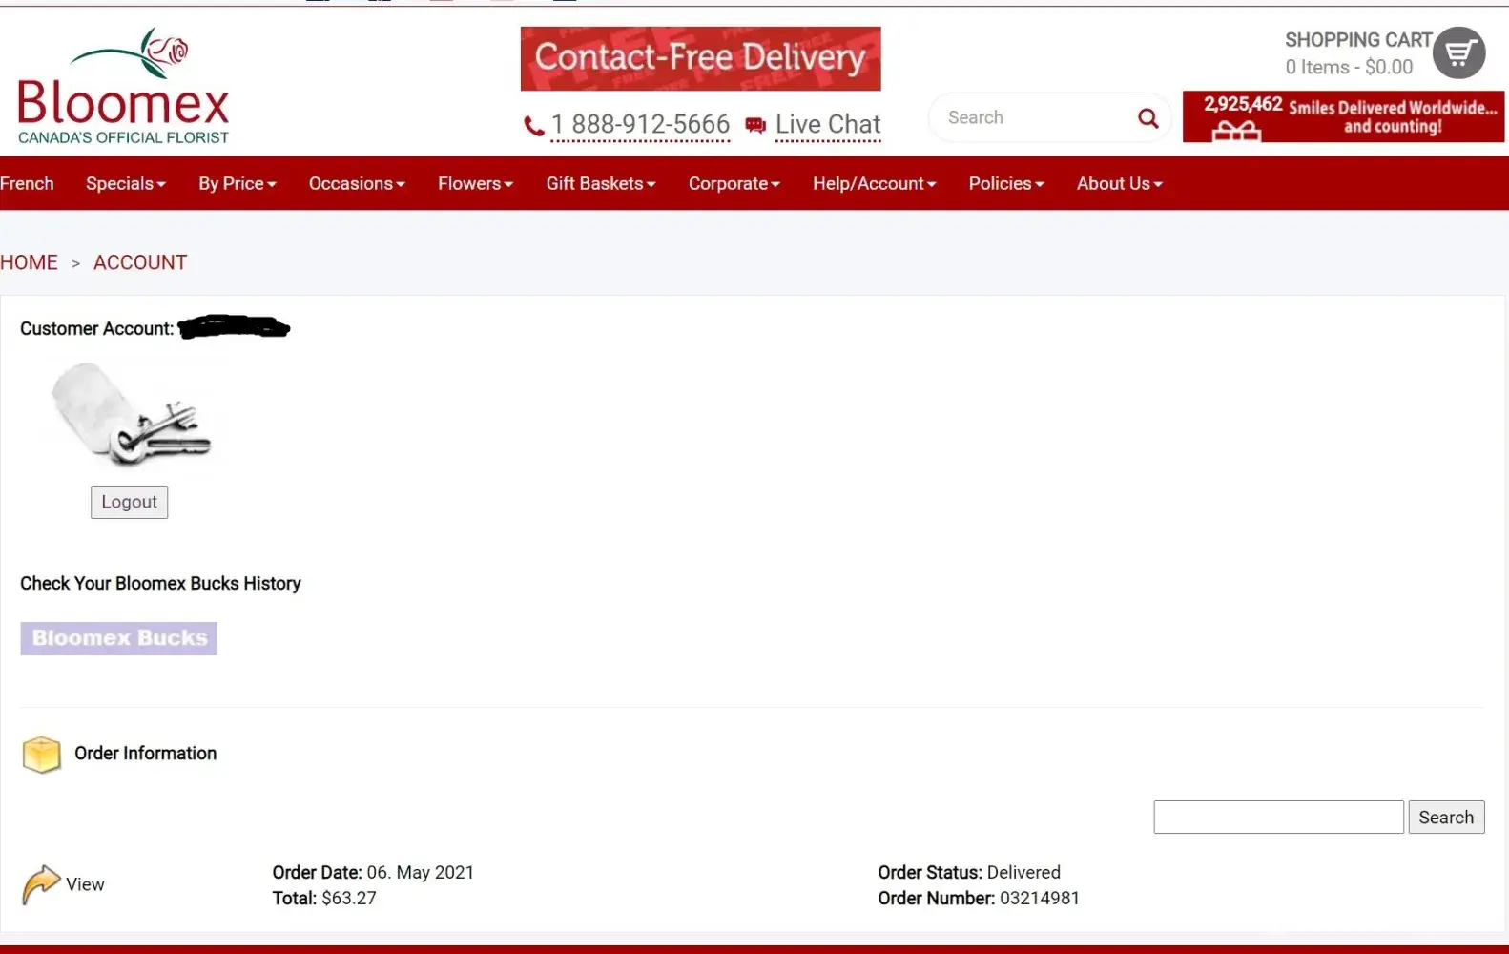The image size is (1509, 954).
Task: Expand the About Us menu
Action: (1120, 183)
